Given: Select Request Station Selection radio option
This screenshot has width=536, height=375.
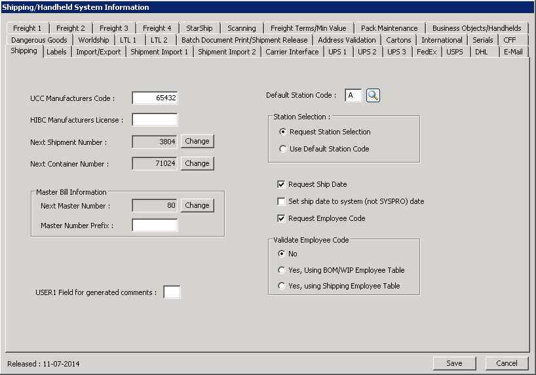Looking at the screenshot, I should 282,132.
